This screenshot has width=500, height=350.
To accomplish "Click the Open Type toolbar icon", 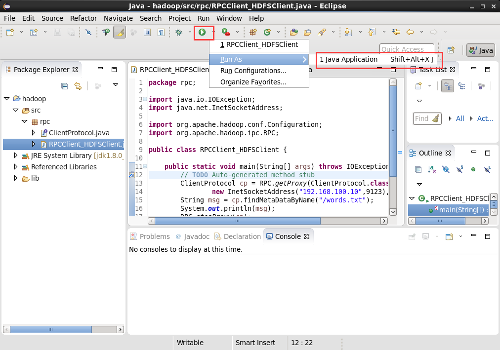I will [294, 32].
